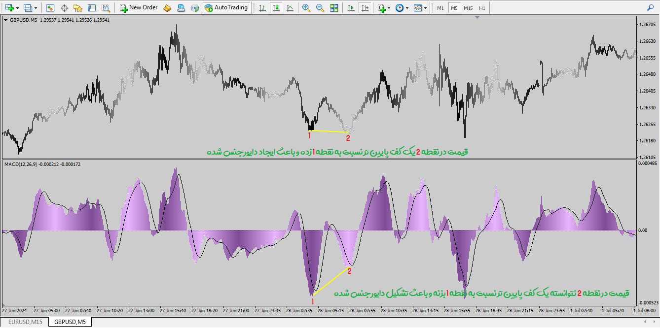Image resolution: width=660 pixels, height=328 pixels.
Task: Open the Strategy Tester icon
Action: pyautogui.click(x=106, y=8)
